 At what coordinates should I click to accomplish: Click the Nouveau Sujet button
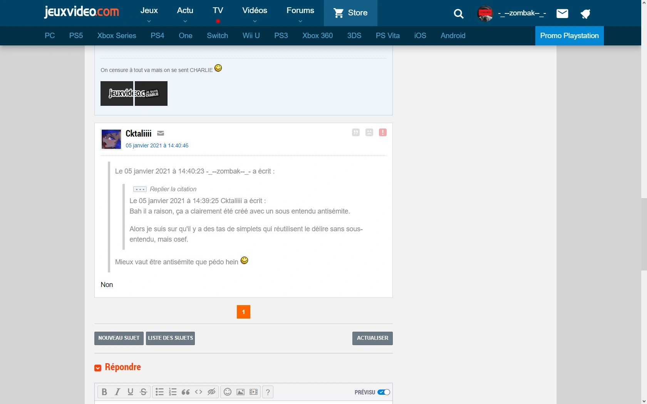119,338
